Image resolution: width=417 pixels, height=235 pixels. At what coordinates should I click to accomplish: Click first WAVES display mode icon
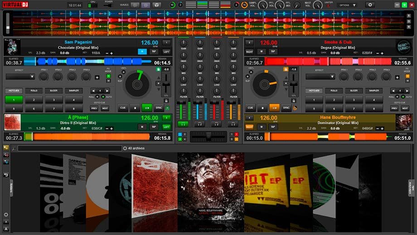pos(135,5)
